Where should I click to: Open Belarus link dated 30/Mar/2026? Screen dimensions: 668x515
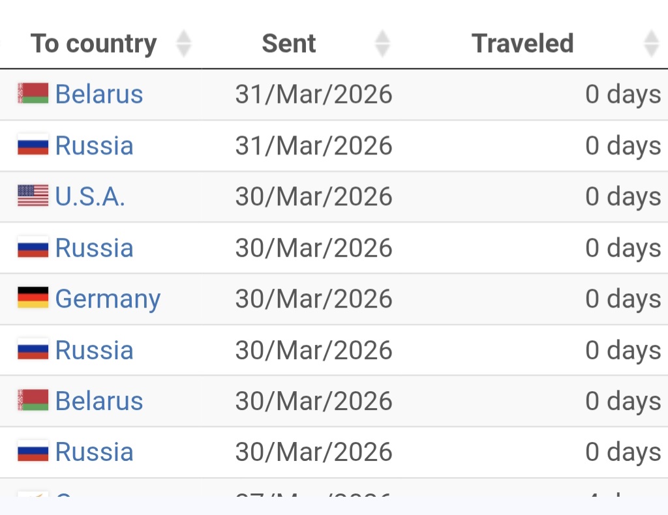tap(99, 401)
